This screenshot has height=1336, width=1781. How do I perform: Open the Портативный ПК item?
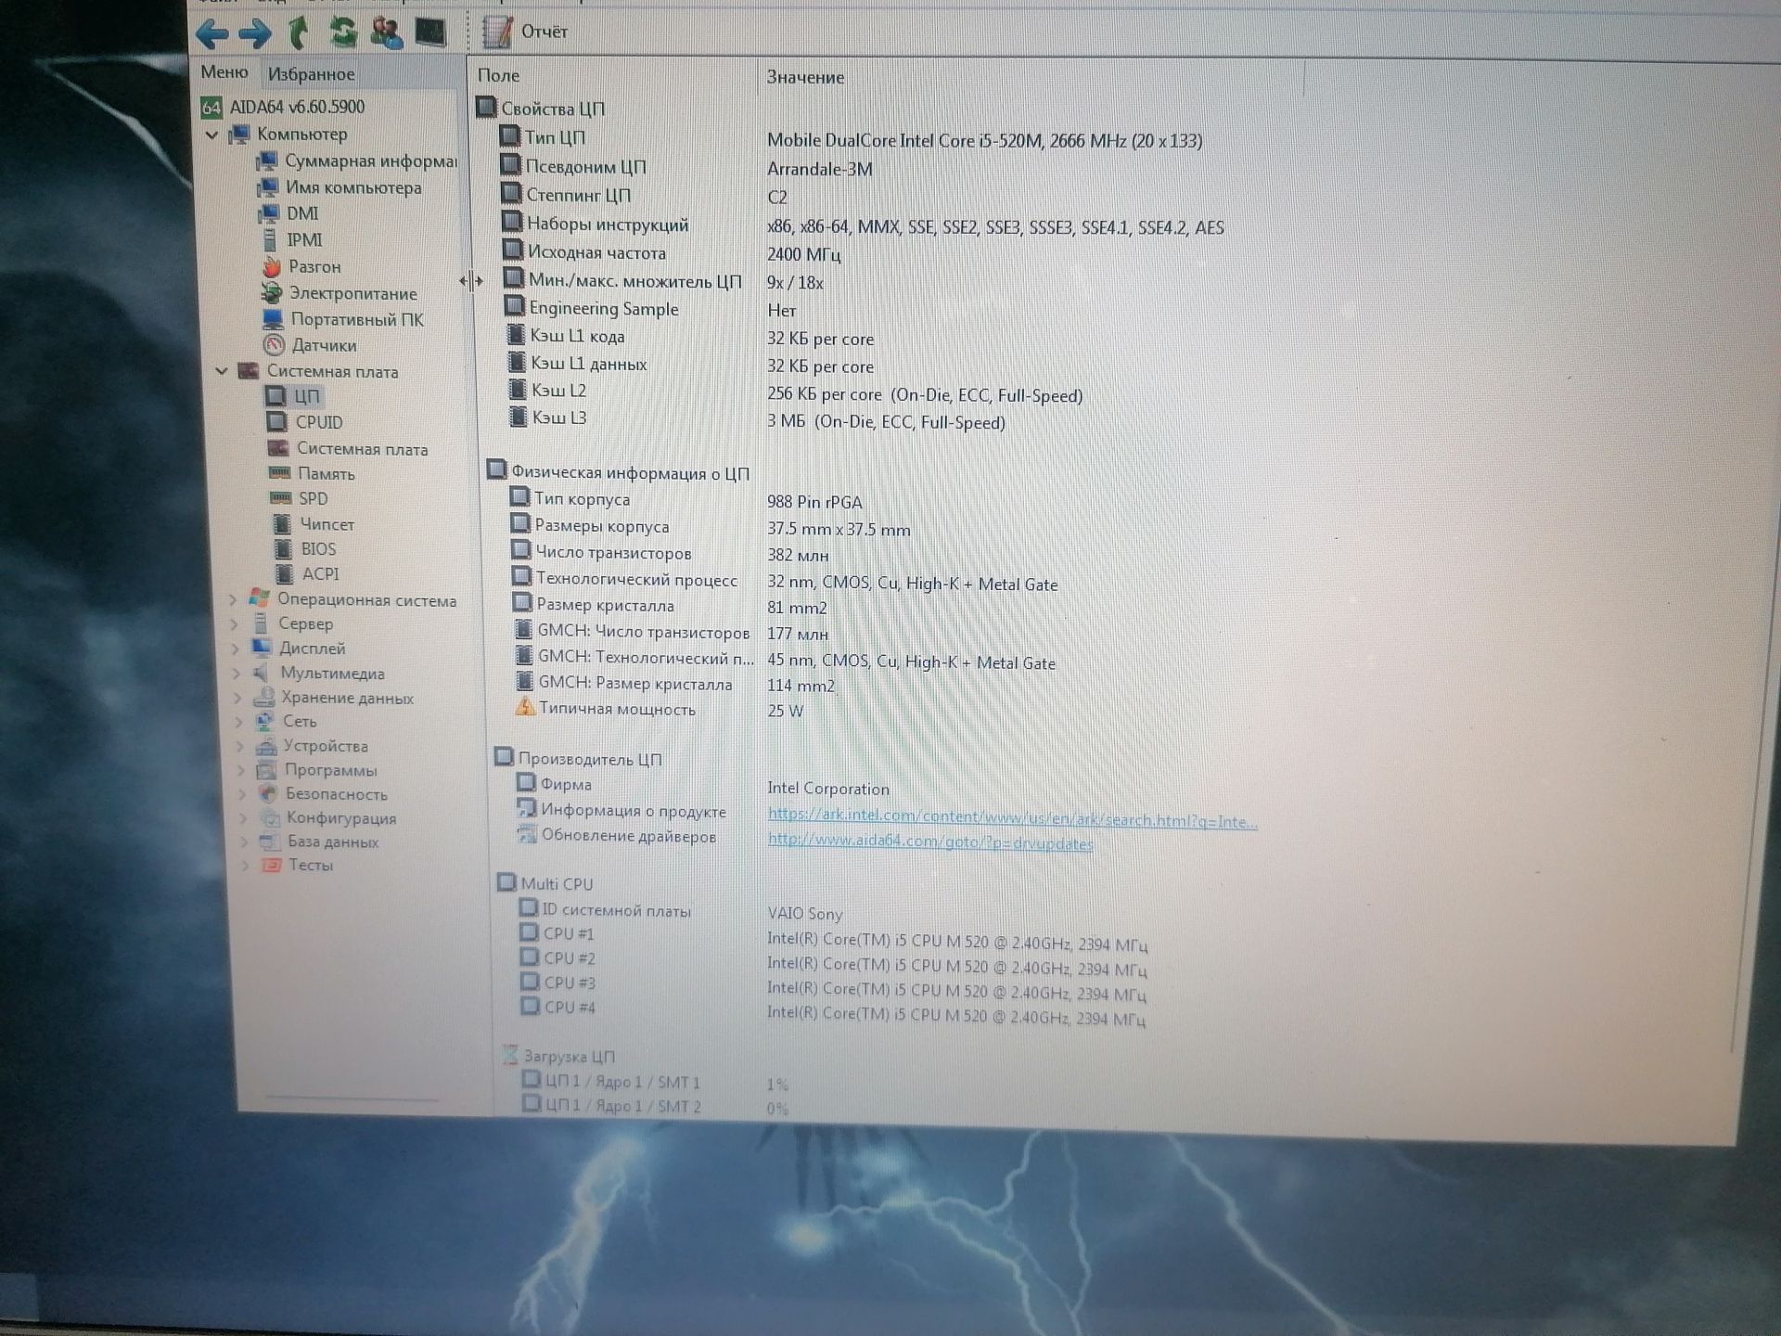[343, 319]
